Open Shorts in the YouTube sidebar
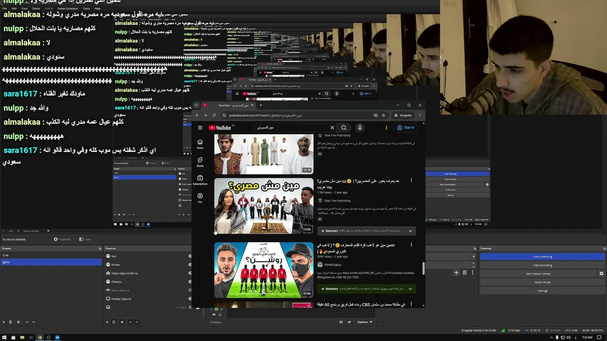The width and height of the screenshot is (607, 341). (200, 162)
